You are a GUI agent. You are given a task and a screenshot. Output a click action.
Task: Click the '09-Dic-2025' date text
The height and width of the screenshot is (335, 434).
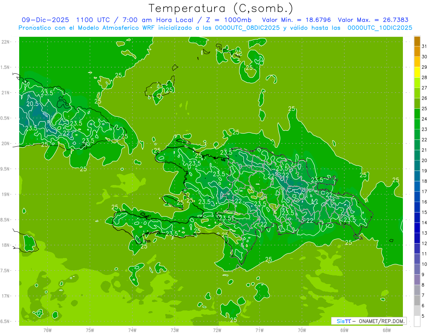pos(46,20)
